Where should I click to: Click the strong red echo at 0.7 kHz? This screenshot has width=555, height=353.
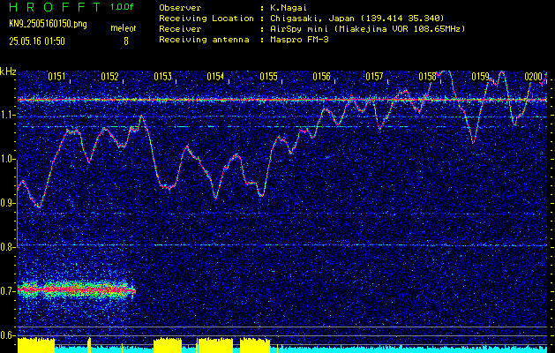click(76, 290)
